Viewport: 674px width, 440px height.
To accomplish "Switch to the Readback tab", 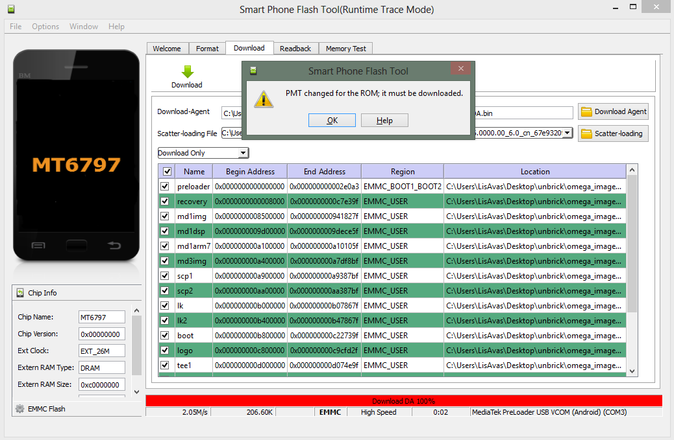I will click(x=295, y=49).
